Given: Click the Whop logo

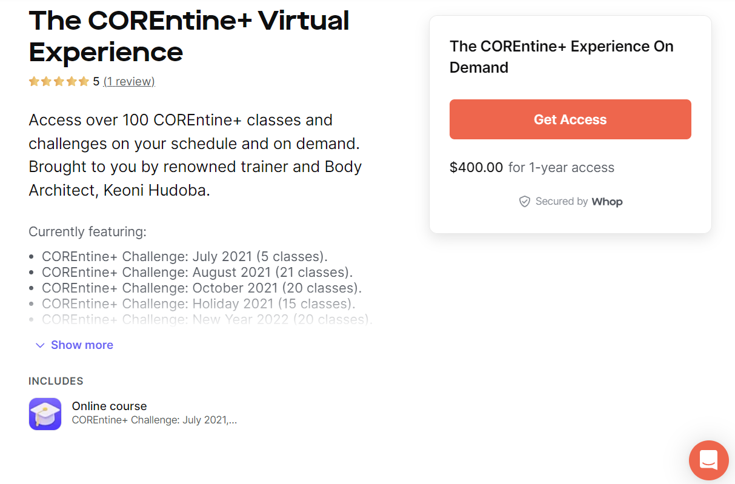Looking at the screenshot, I should 607,201.
